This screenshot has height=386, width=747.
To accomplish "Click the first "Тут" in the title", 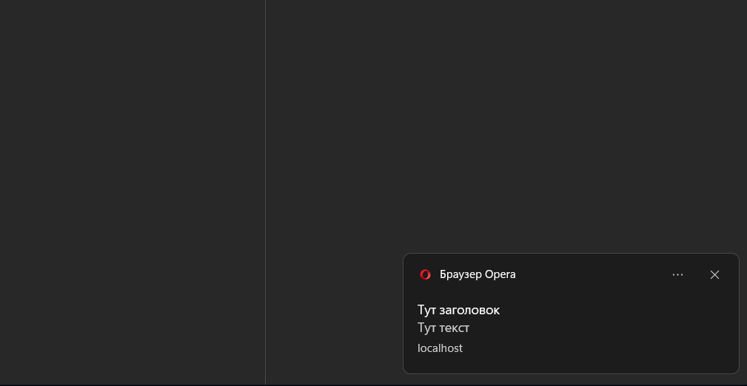I will coord(428,310).
